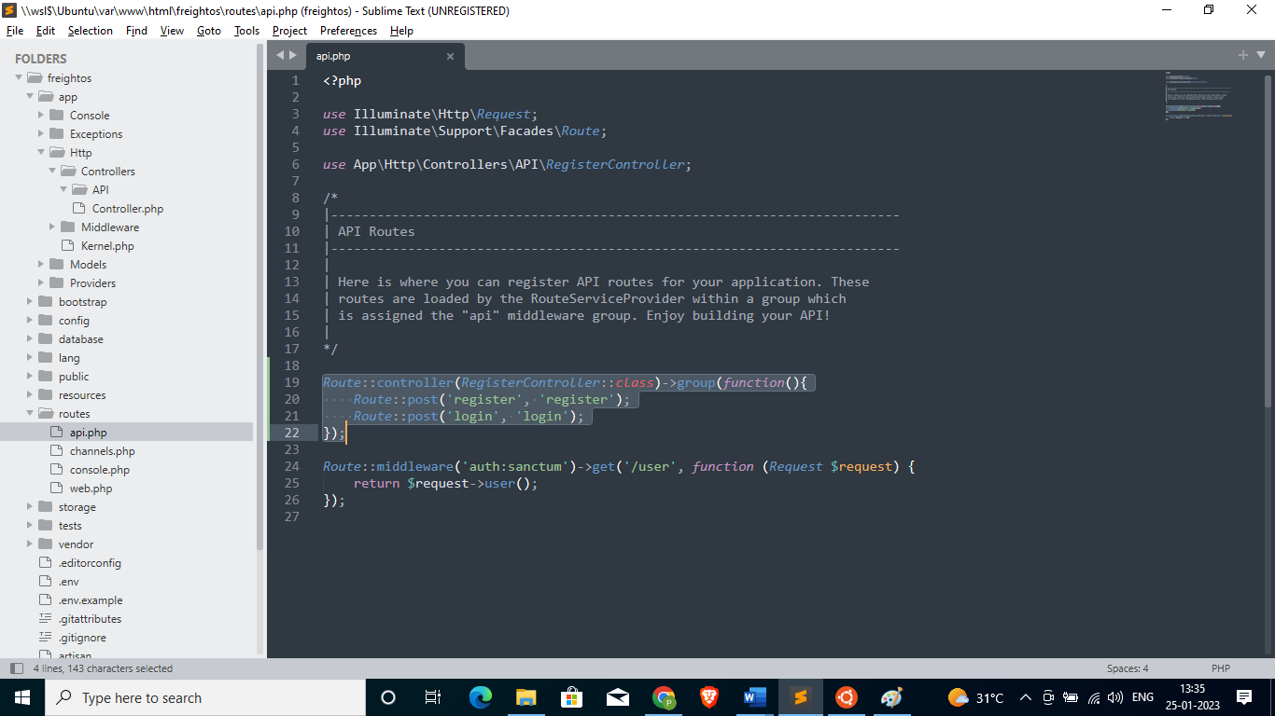Open the Preferences menu
The width and height of the screenshot is (1275, 716).
[x=348, y=31]
